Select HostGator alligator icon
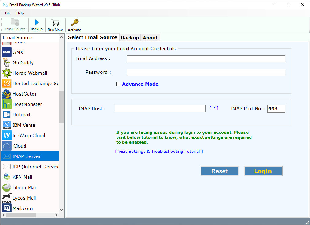The image size is (310, 225). point(7,94)
